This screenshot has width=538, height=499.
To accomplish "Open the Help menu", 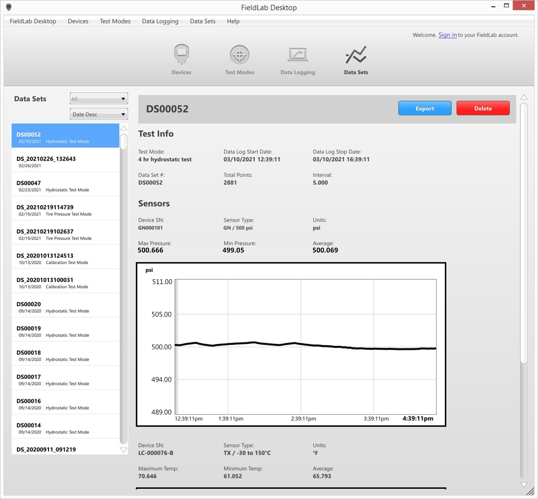I will pos(233,21).
